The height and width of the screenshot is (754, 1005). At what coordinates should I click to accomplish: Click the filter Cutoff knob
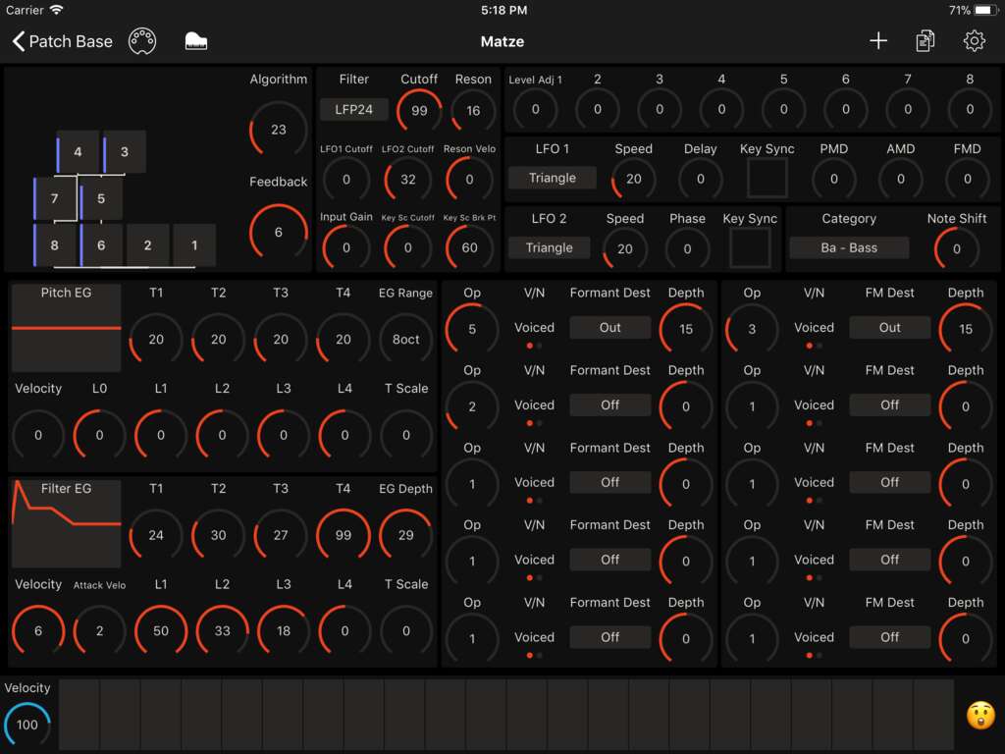(419, 110)
